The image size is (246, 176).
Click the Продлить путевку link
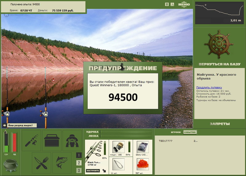[x=209, y=87]
